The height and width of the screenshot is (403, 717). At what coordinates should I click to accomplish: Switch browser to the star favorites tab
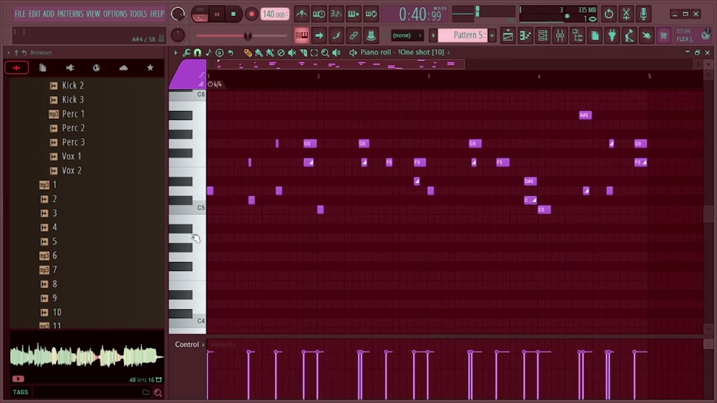[x=150, y=68]
